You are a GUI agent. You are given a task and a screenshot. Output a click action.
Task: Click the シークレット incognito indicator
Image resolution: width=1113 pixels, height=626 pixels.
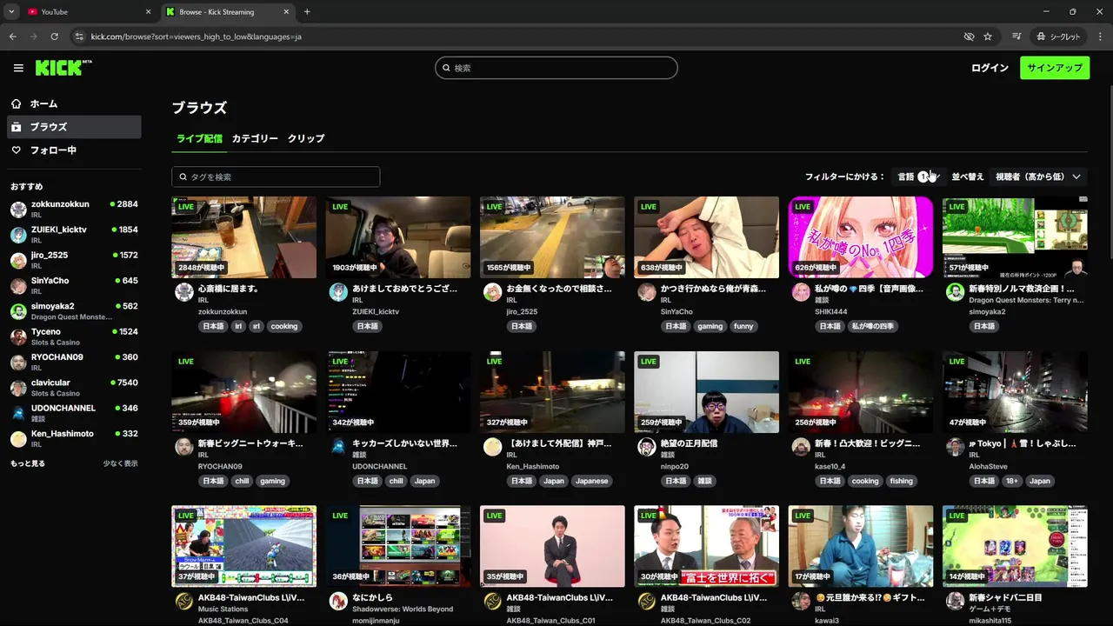[1058, 37]
